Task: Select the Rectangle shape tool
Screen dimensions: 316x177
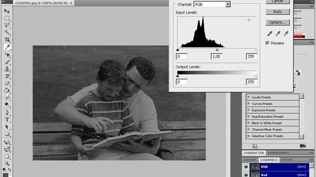Action: 7,134
